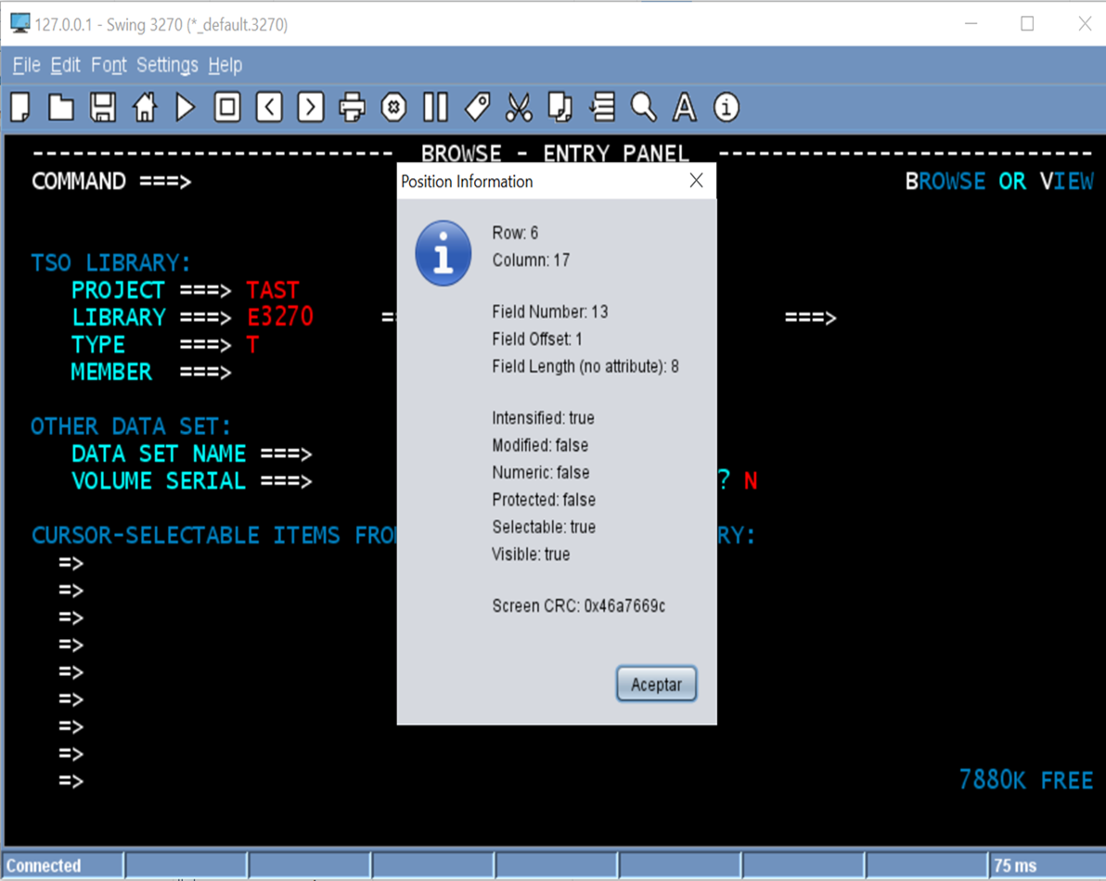The width and height of the screenshot is (1106, 881).
Task: Click the price tag toolbar icon
Action: coord(478,108)
